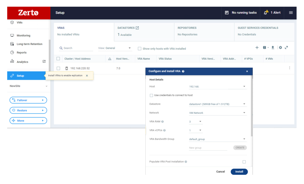304x184 pixels.
Task: Switch to Guest Services Credentials tab
Action: tap(264, 32)
